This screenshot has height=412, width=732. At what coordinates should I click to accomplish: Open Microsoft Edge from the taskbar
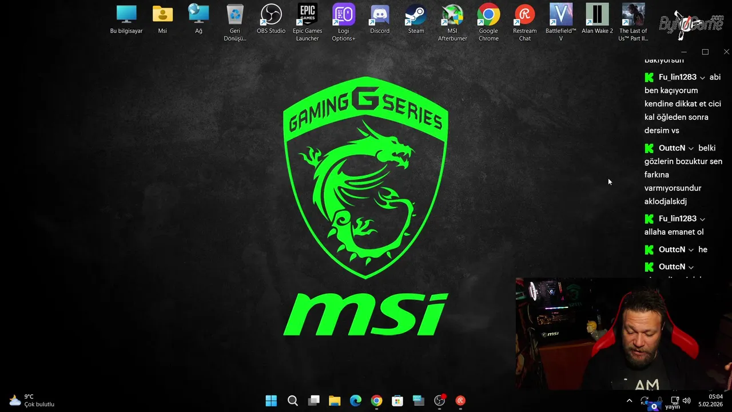[x=356, y=401]
